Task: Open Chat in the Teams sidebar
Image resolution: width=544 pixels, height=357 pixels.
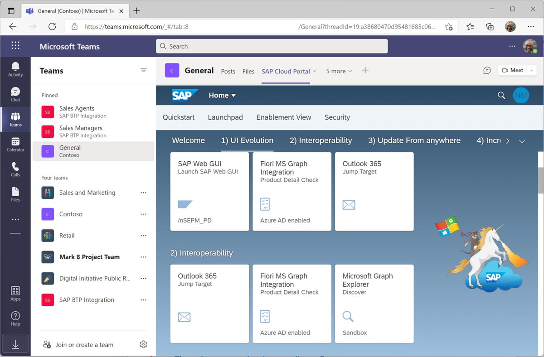Action: [x=15, y=94]
